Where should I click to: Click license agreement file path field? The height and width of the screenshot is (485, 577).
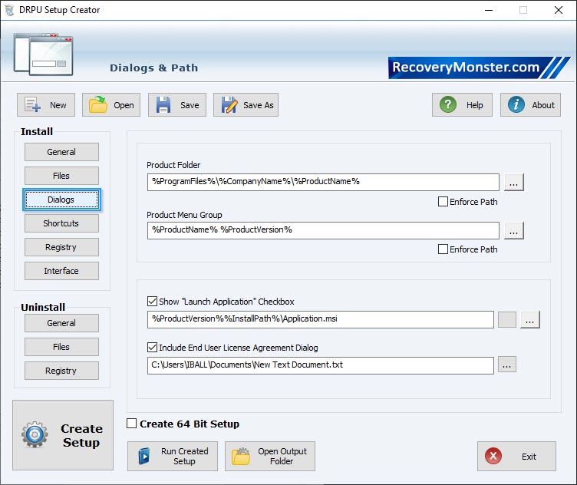click(321, 365)
